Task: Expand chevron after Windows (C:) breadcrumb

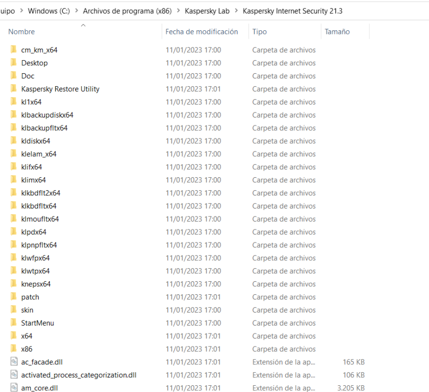Action: click(76, 10)
